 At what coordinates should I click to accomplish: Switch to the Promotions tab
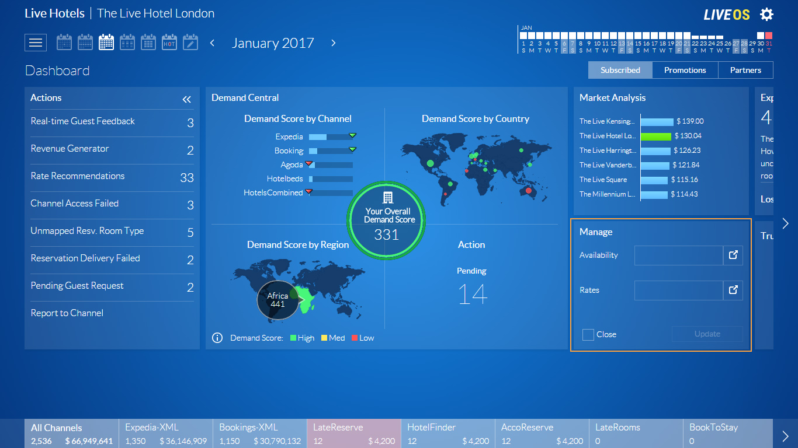pos(685,69)
